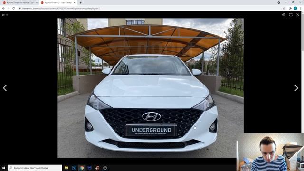The width and height of the screenshot is (304, 171).
Task: Open the OBS Studio taskbar icon
Action: click(105, 168)
